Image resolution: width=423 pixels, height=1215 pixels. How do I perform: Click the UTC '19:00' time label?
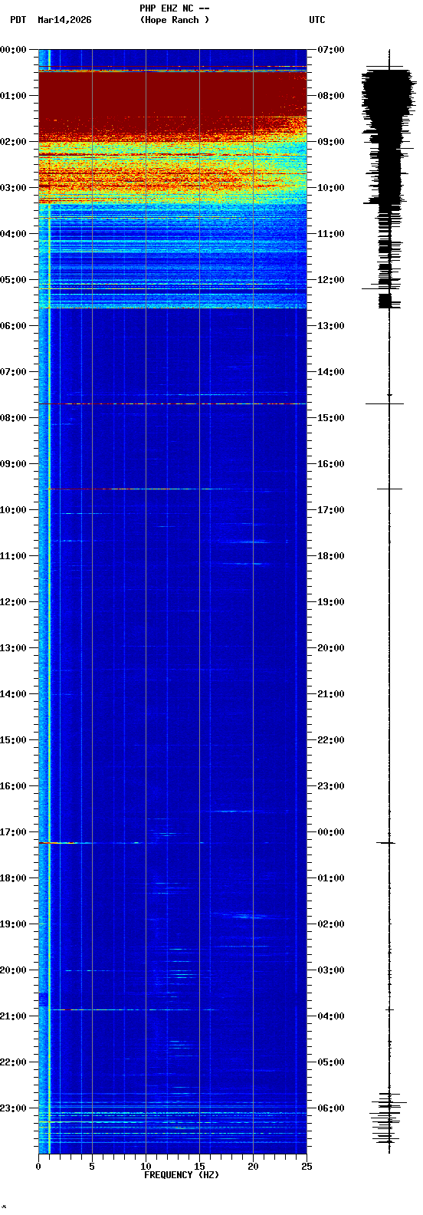coord(331,602)
